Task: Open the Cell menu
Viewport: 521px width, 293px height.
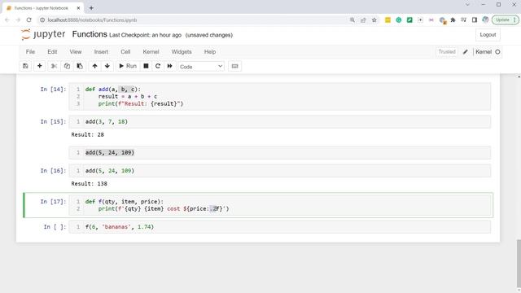Action: (125, 52)
